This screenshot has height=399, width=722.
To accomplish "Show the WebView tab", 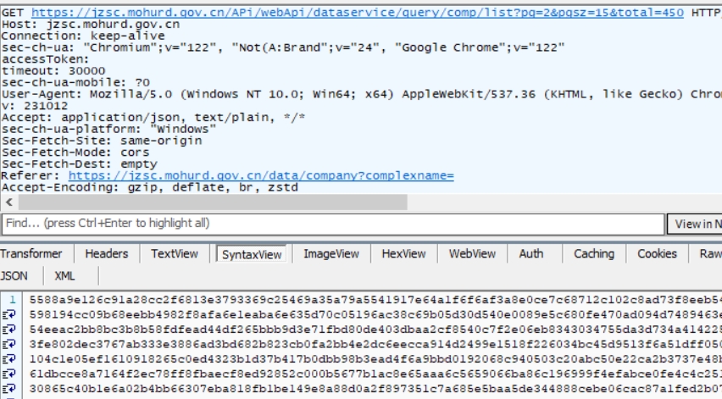I will tap(473, 254).
